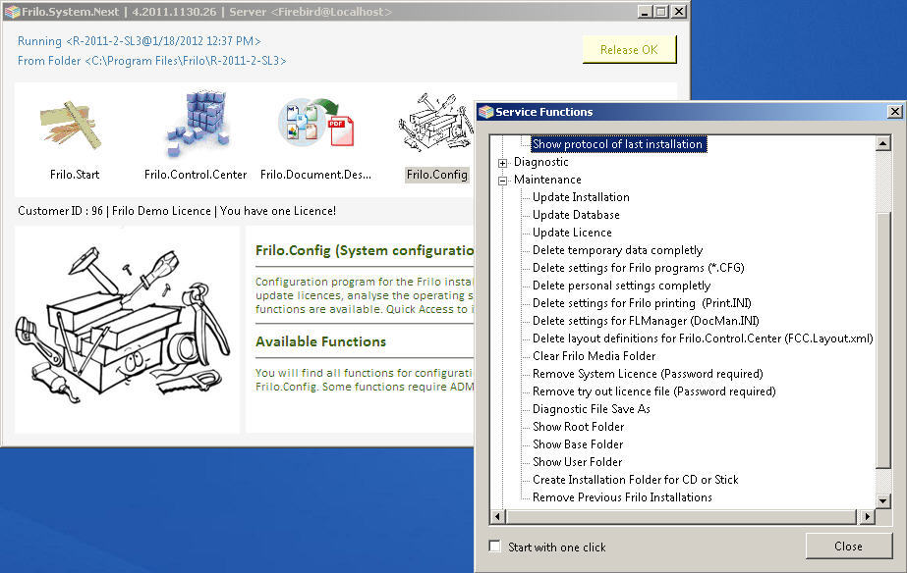Select Delete settings for FLManager (DocMan.INI)
Screen dimensions: 907x573
tap(646, 321)
